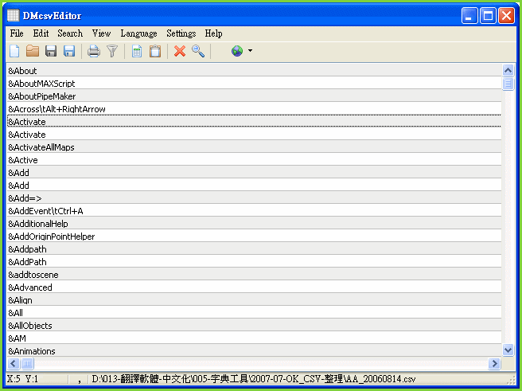522x391 pixels.
Task: Click the horizontal scrollbar right arrow
Action: (x=495, y=363)
